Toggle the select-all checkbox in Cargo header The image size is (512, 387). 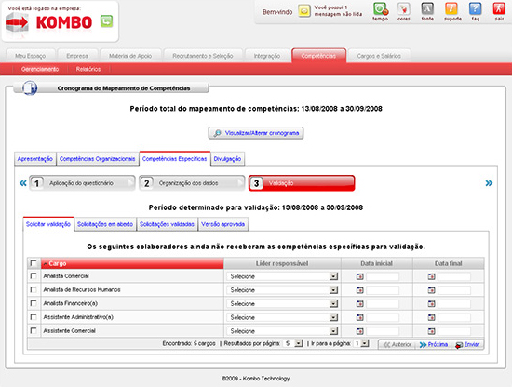pyautogui.click(x=34, y=263)
